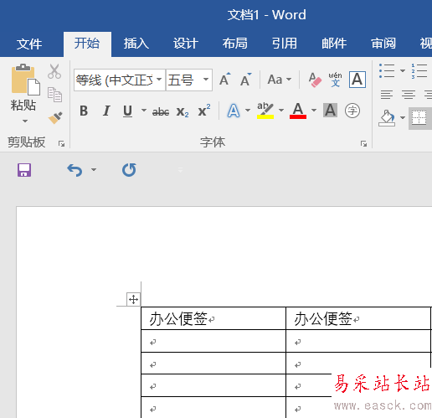Open underline style dropdown arrow
This screenshot has width=432, height=418.
pos(144,111)
